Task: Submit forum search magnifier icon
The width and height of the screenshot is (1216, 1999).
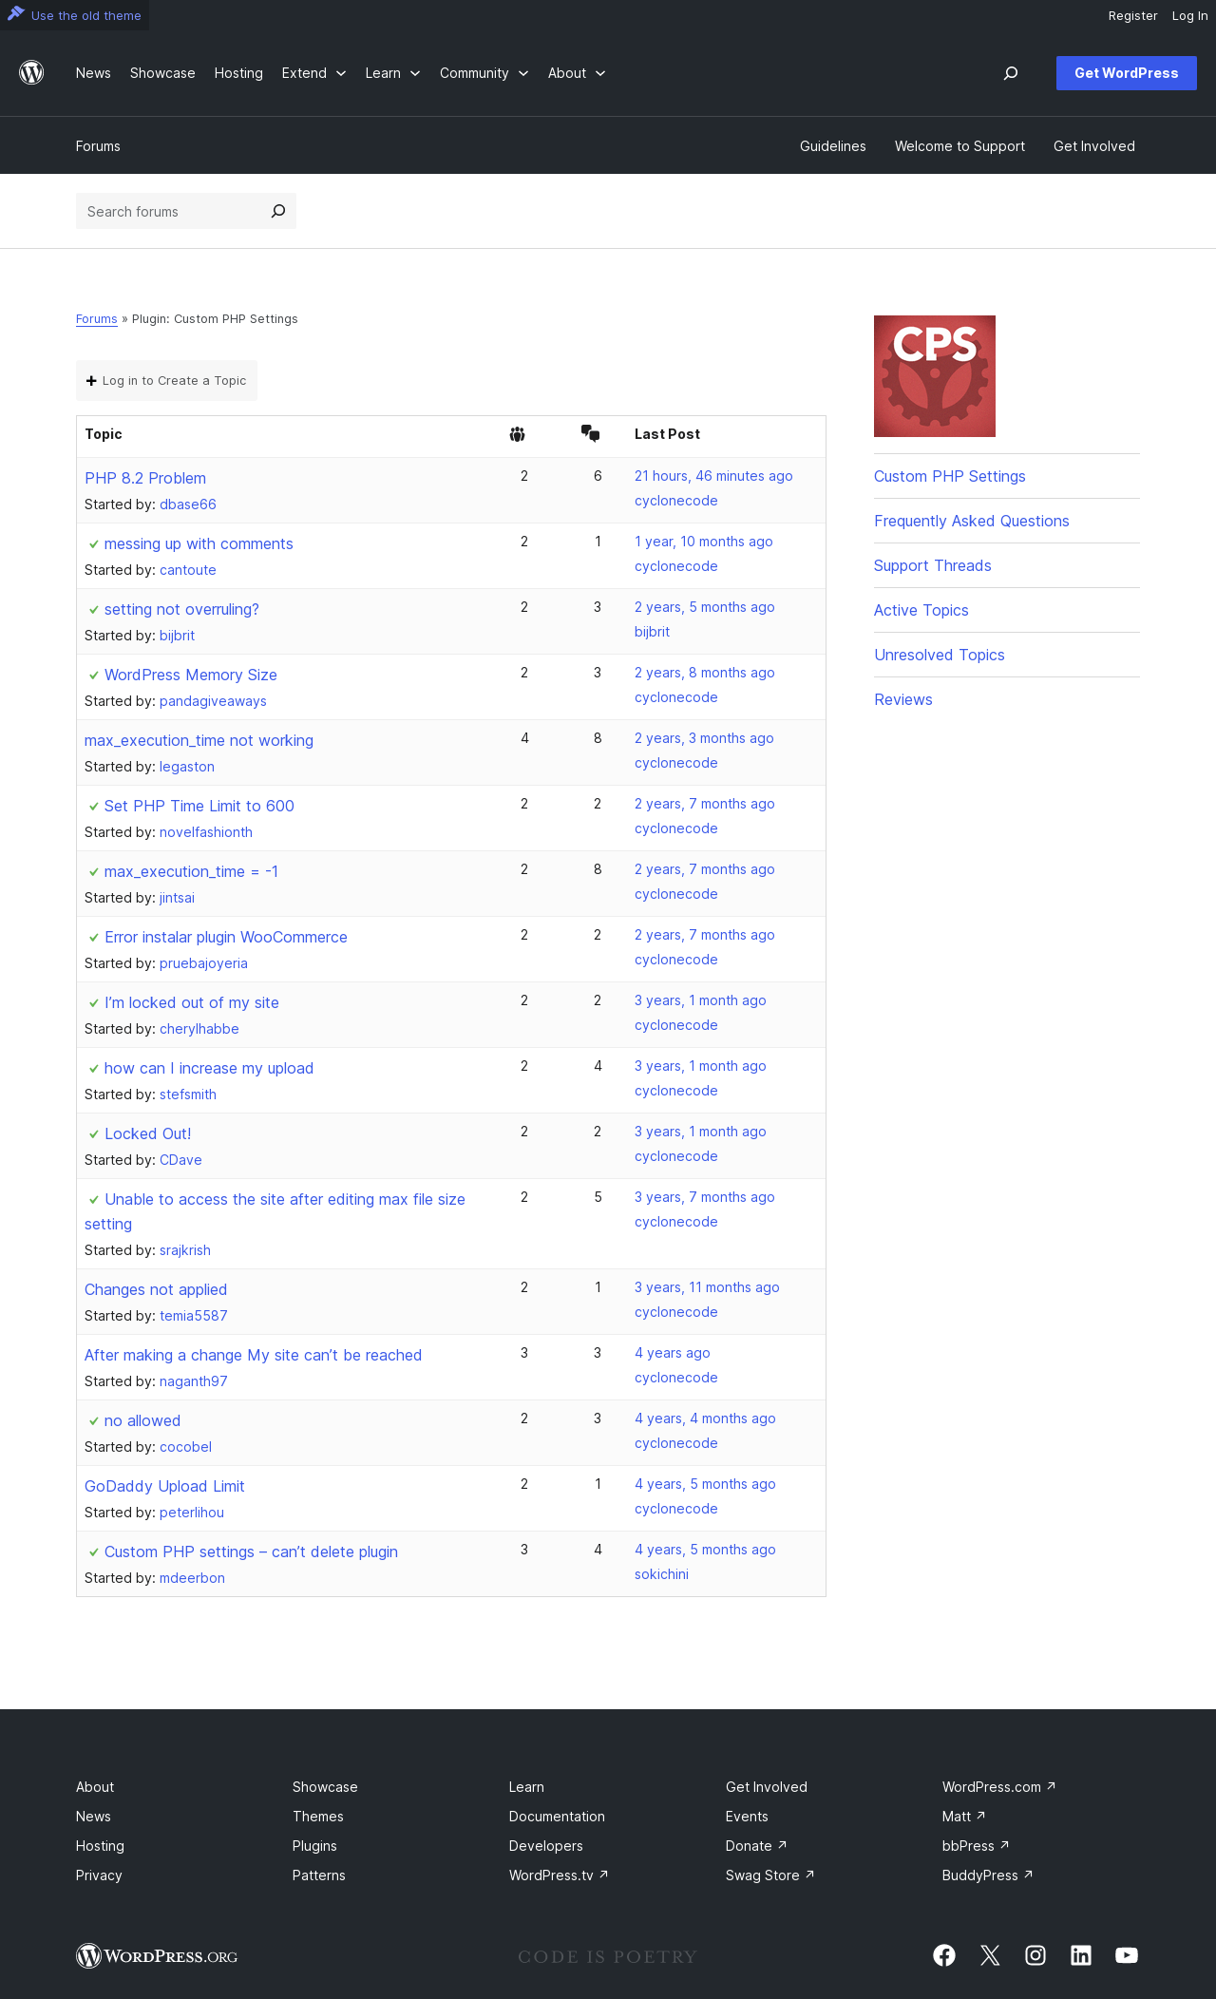Action: [x=278, y=211]
